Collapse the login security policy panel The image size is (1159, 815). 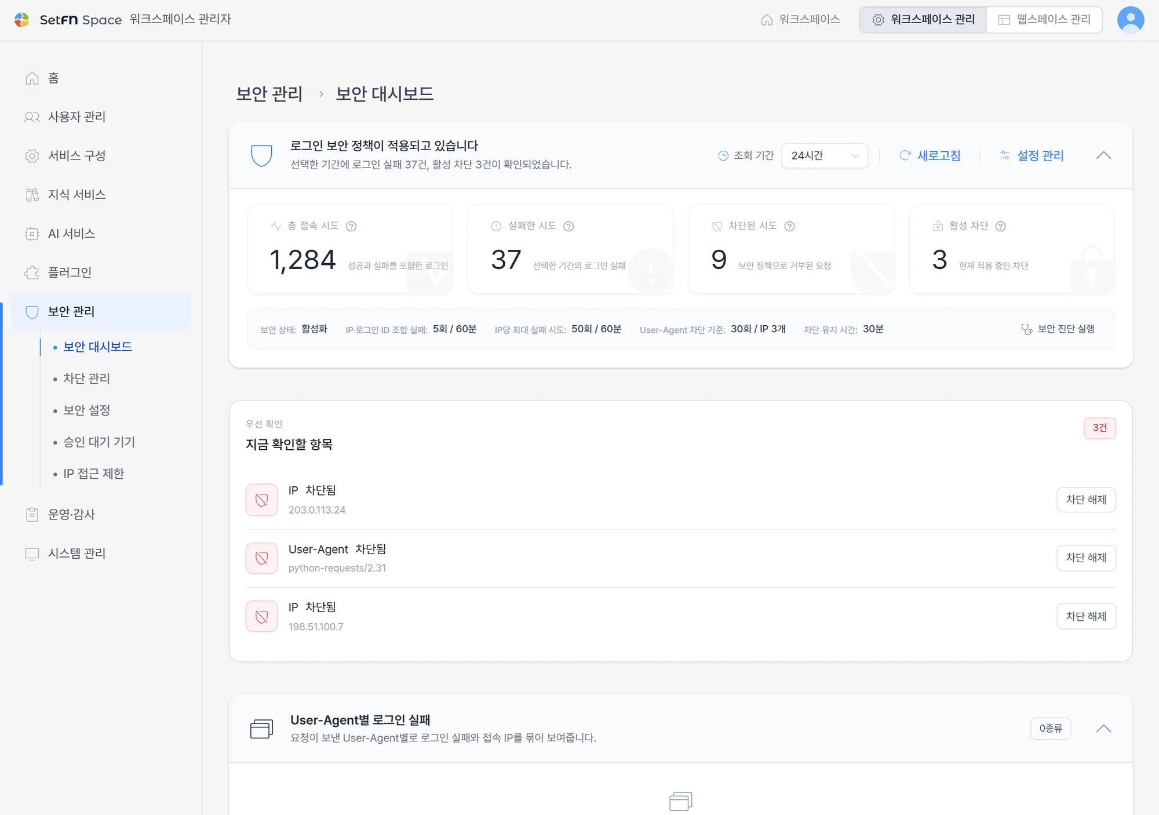coord(1104,155)
